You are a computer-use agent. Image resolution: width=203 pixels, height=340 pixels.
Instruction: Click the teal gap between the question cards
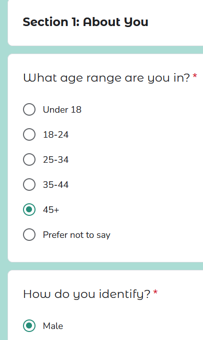105,266
